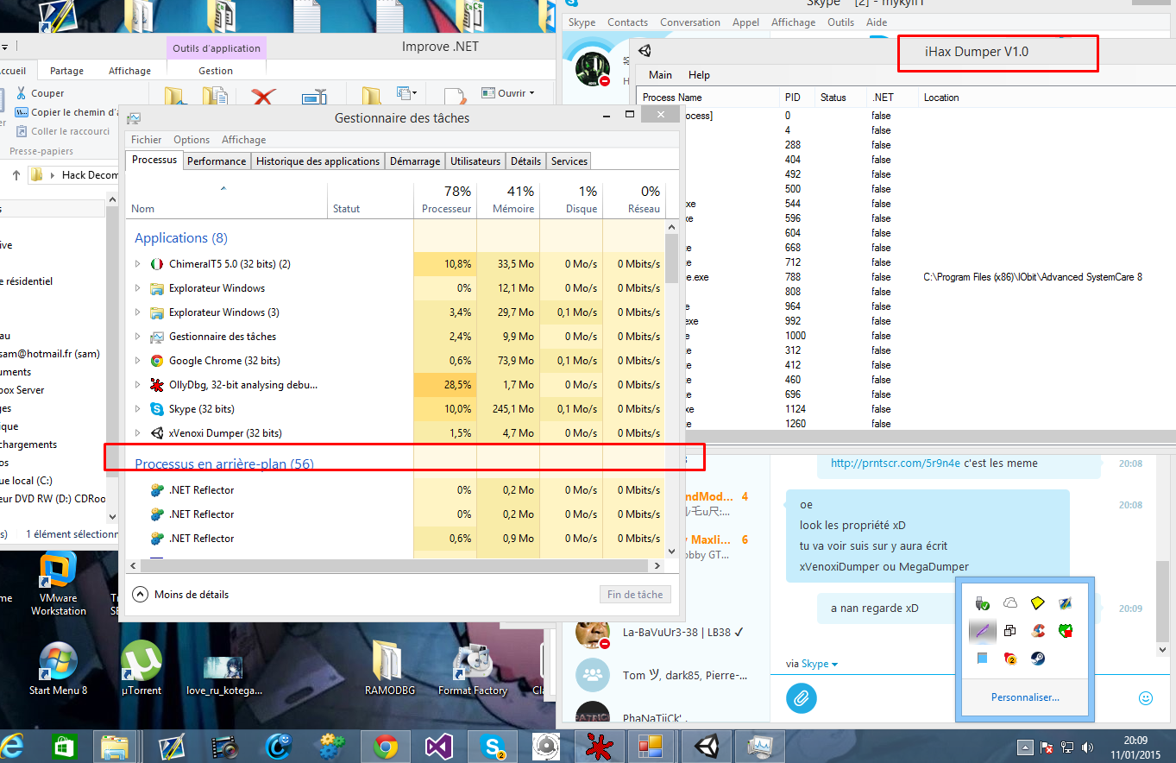This screenshot has width=1176, height=763.
Task: Click the Task Manager vertical scrollbar thumb
Action: (x=672, y=258)
